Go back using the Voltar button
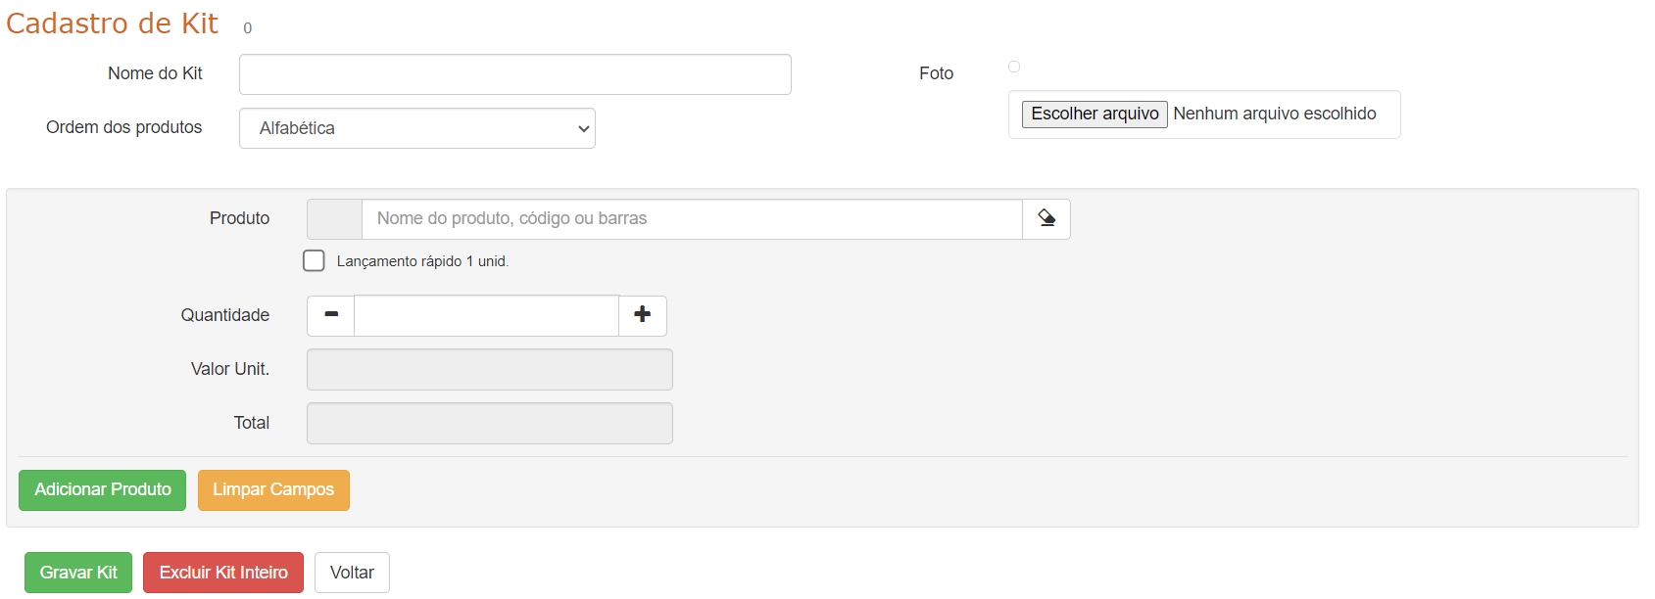The image size is (1655, 599). (x=352, y=573)
